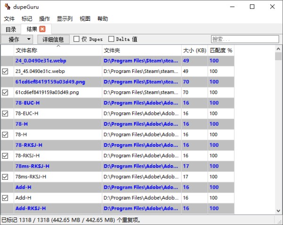Screen dimensions: 283x225
Task: Click the vertical scrollbar thumb
Action: pos(278,56)
